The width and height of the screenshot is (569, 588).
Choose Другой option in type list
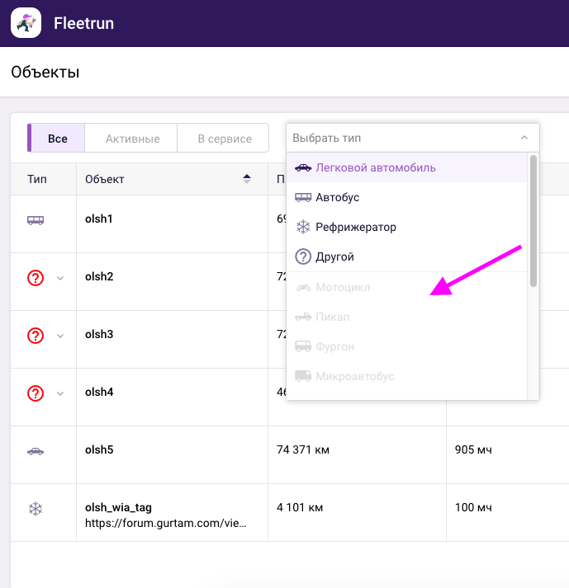334,256
